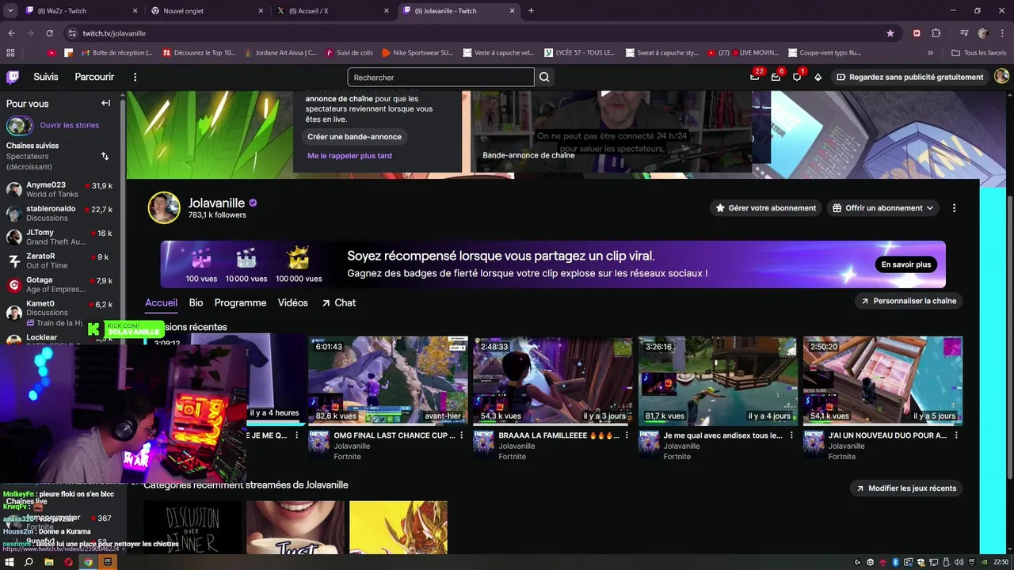
Task: Go back with the browser arrow
Action: 11,33
